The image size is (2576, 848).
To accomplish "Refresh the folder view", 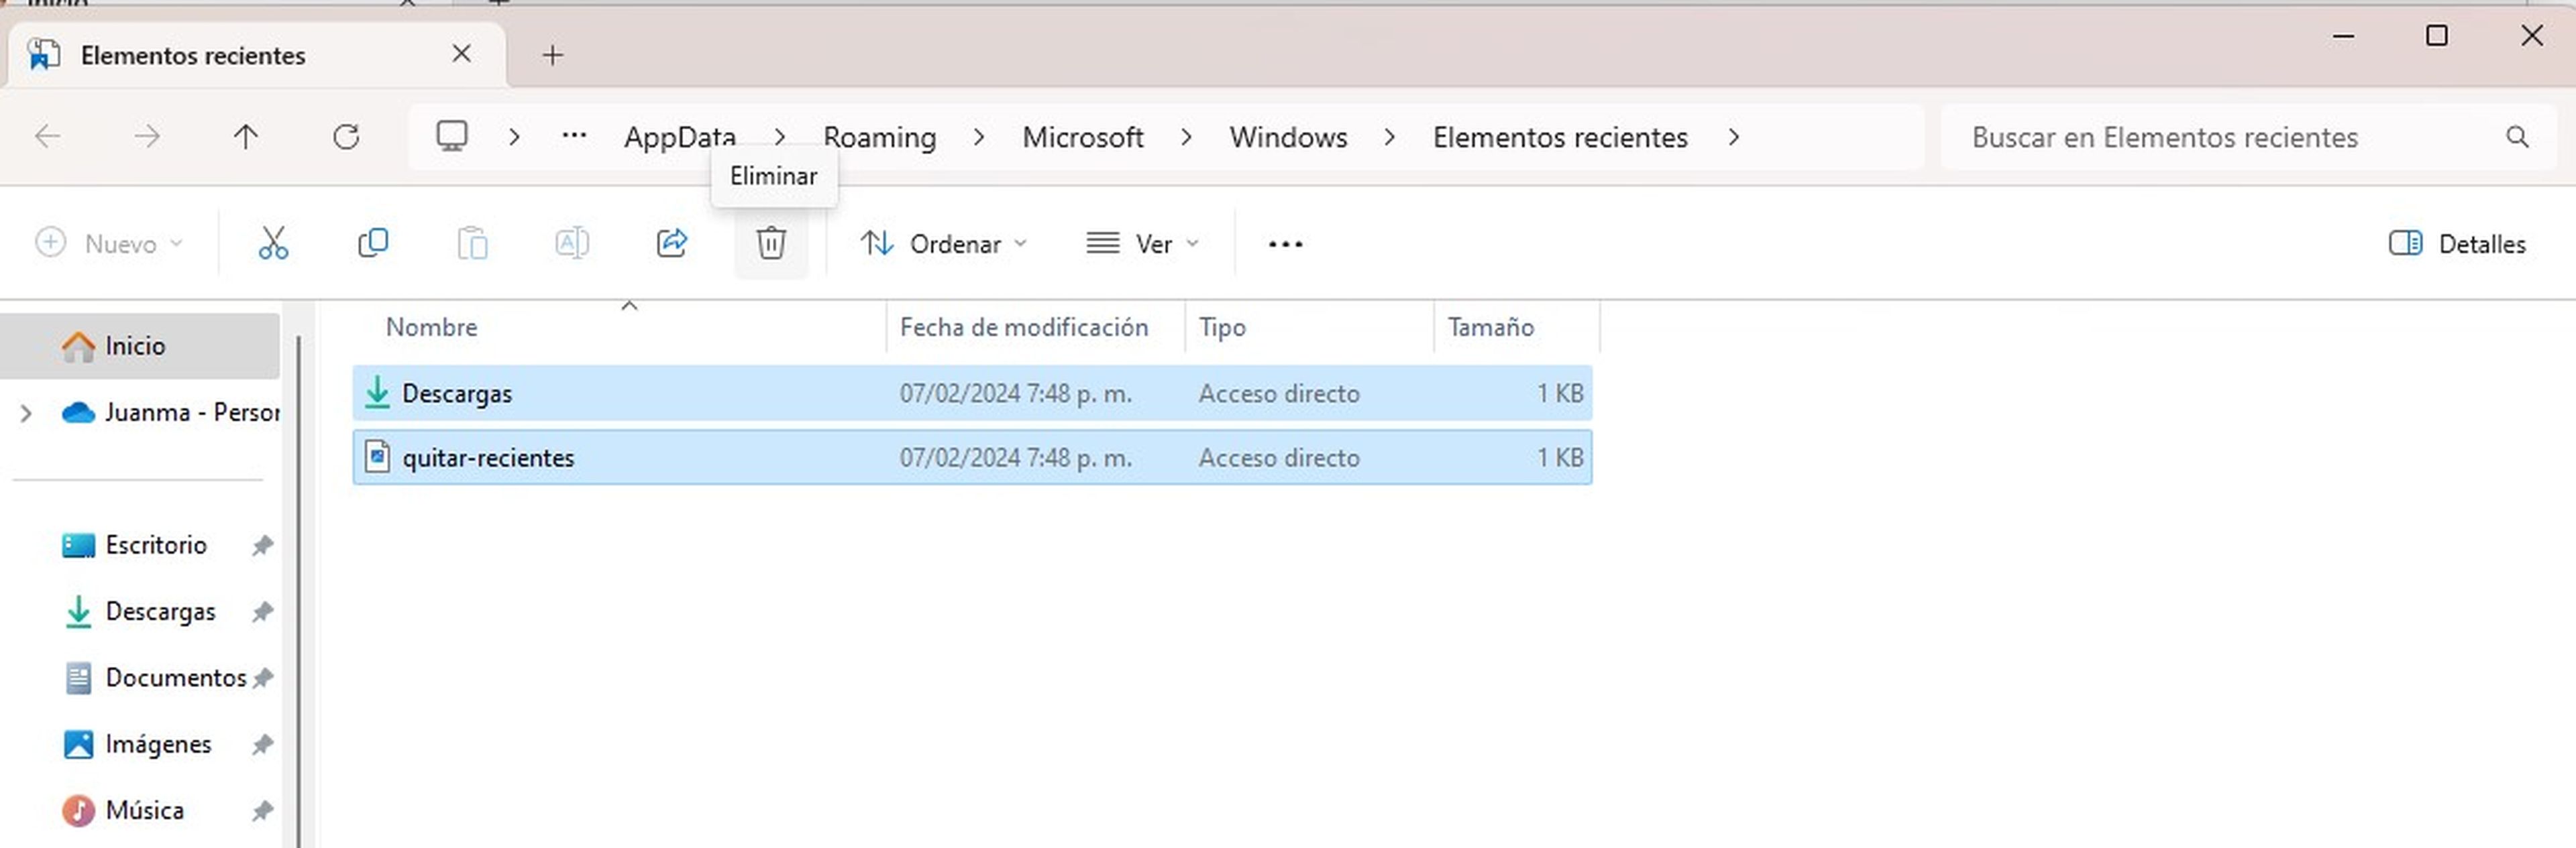I will coord(346,136).
